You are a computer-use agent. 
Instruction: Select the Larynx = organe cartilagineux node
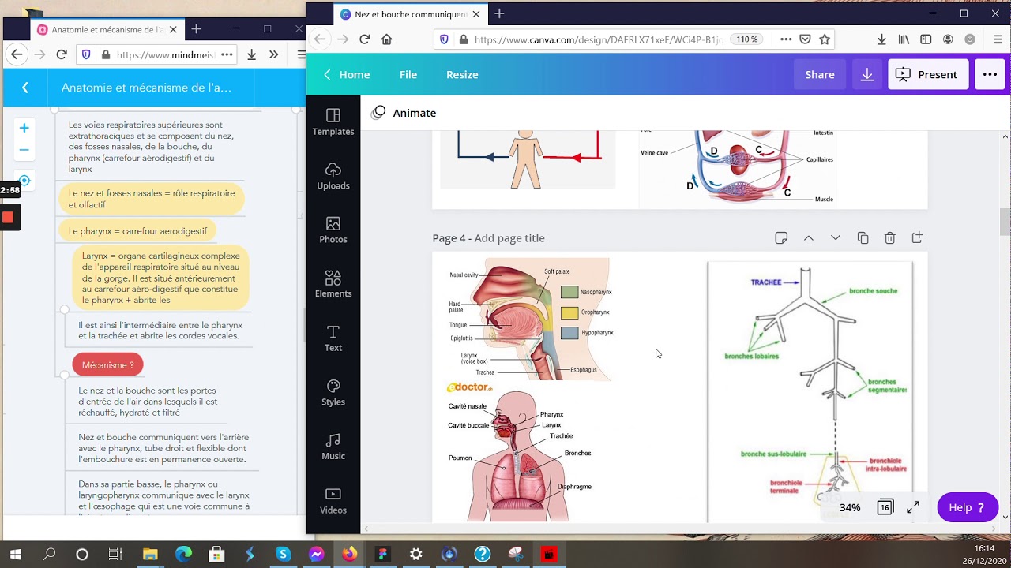pyautogui.click(x=161, y=278)
